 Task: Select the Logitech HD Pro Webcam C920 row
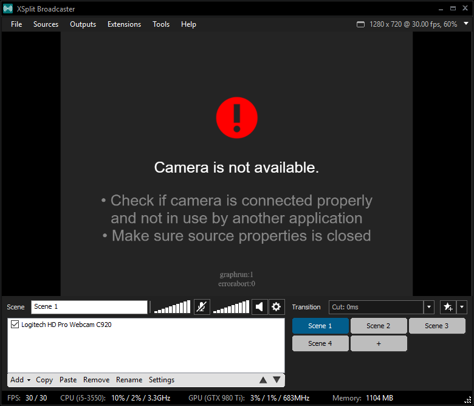146,325
